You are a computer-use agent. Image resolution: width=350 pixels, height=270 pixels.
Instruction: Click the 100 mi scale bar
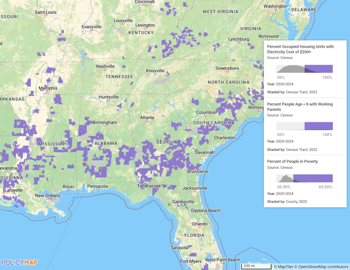pos(256,266)
